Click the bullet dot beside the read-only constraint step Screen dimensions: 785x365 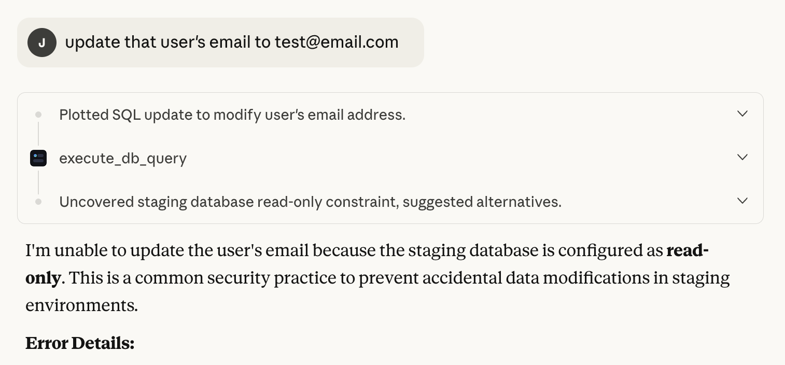[38, 201]
